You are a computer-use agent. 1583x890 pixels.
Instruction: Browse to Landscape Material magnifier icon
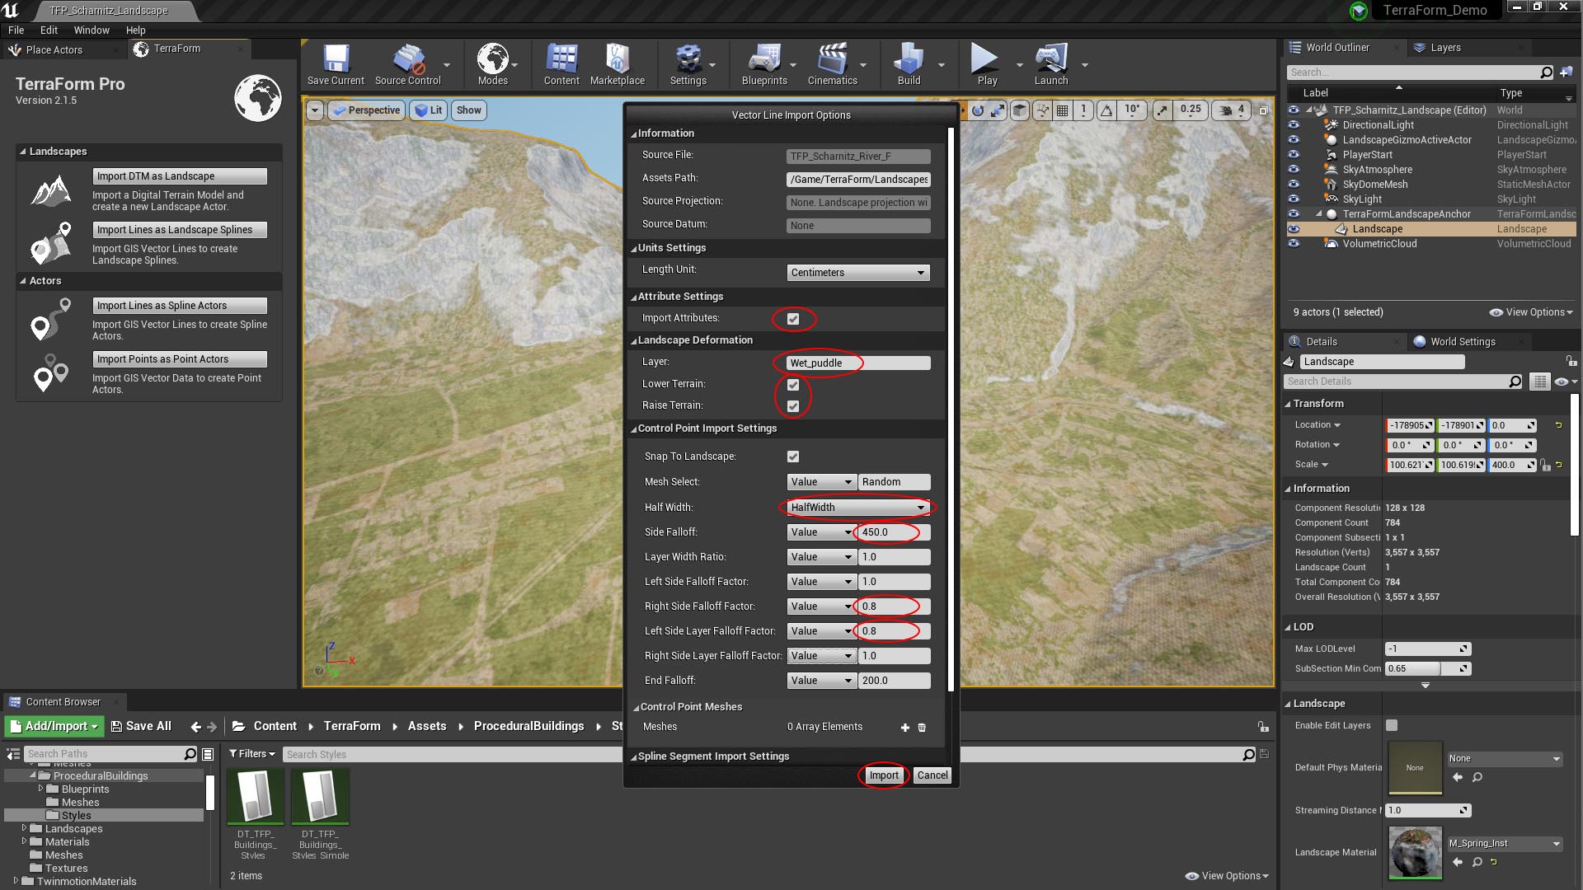pyautogui.click(x=1477, y=862)
